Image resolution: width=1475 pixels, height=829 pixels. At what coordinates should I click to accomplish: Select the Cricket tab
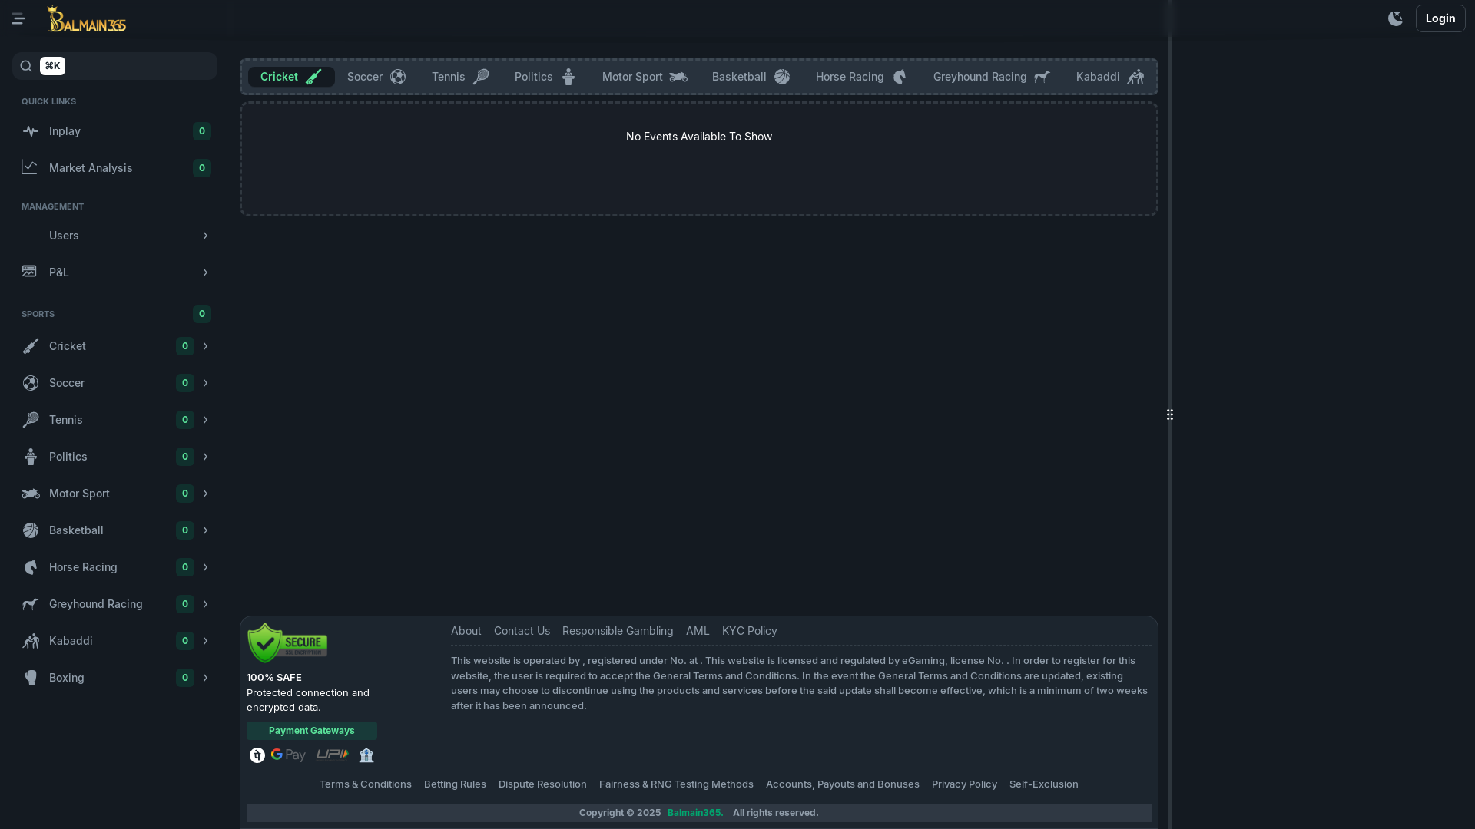(291, 77)
